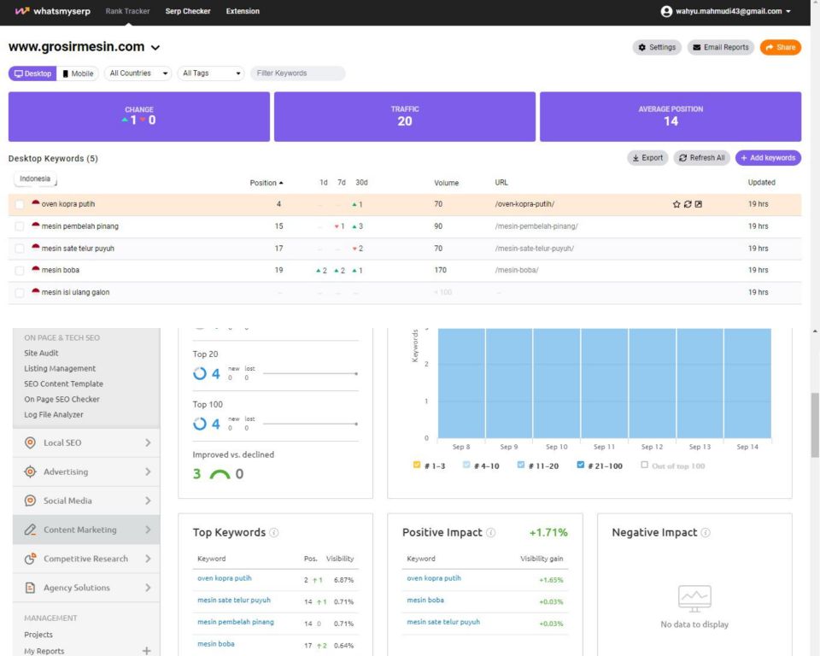
Task: Click the improved vs. declined gauge icon
Action: click(x=220, y=474)
